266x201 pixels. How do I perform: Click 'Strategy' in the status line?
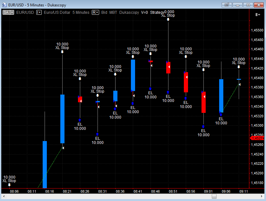click(x=157, y=13)
